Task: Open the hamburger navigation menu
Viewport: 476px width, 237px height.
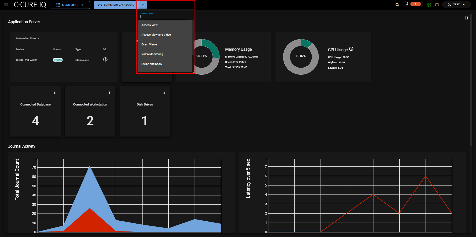Action: (6, 5)
